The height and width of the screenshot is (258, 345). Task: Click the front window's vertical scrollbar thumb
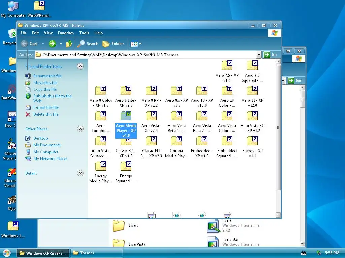[278, 127]
